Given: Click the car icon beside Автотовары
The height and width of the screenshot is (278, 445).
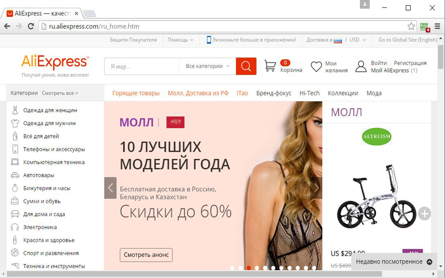Looking at the screenshot, I should [x=15, y=175].
